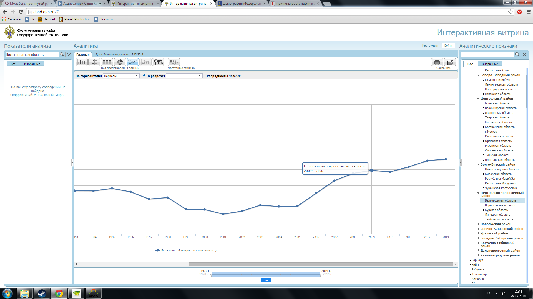533x299 pixels.
Task: Open available functions formula button
Action: [174, 62]
